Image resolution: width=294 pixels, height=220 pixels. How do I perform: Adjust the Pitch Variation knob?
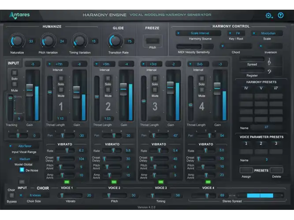pos(48,40)
